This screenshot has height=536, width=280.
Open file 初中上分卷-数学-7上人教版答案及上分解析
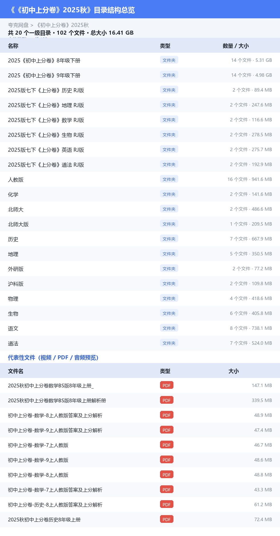pyautogui.click(x=55, y=490)
